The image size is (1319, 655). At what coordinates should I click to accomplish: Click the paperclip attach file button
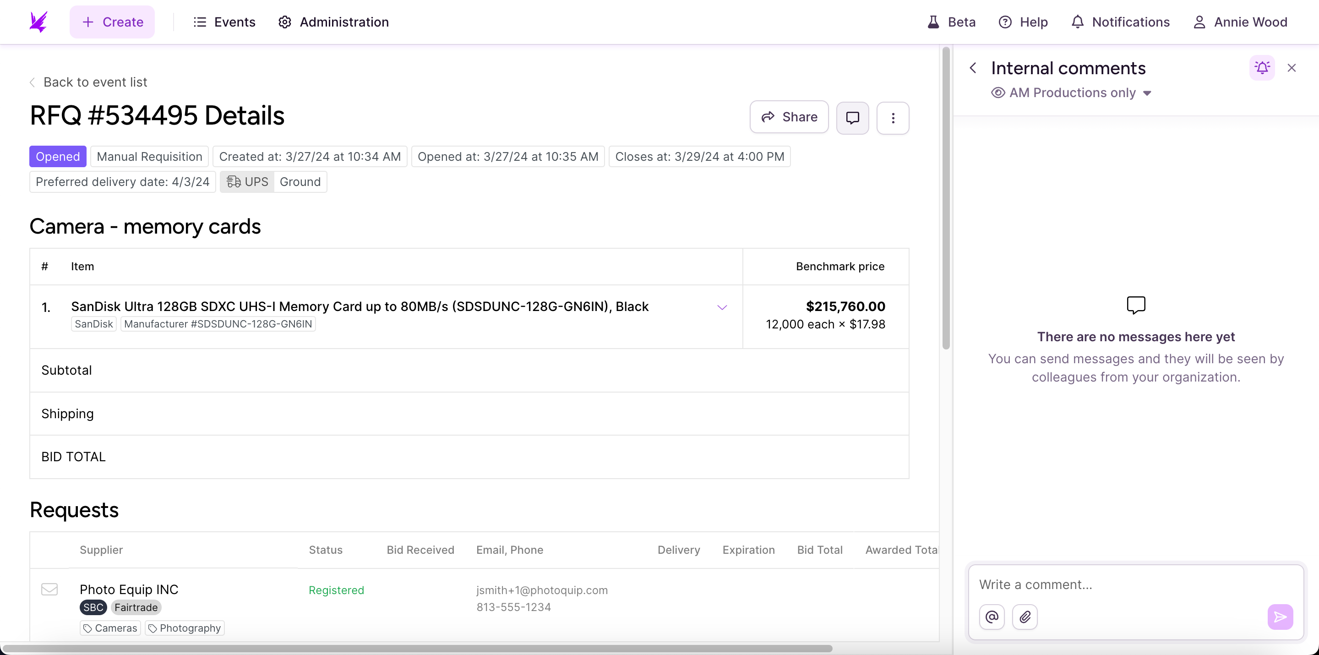tap(1025, 617)
